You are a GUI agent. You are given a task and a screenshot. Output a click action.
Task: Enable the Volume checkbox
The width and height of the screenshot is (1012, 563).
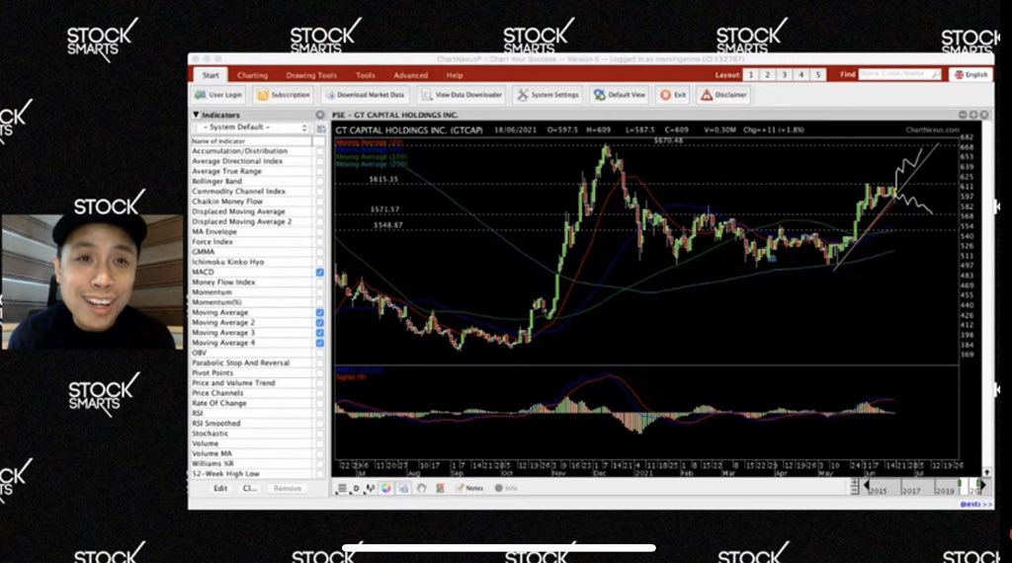(319, 443)
